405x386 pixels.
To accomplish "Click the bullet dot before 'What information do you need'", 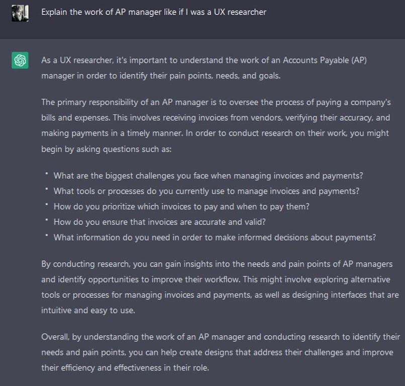I will [x=47, y=236].
